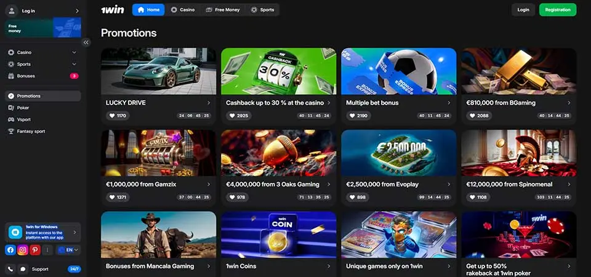Click the green Porsche LUCKY DRIVE image
591x277 pixels.
[159, 71]
